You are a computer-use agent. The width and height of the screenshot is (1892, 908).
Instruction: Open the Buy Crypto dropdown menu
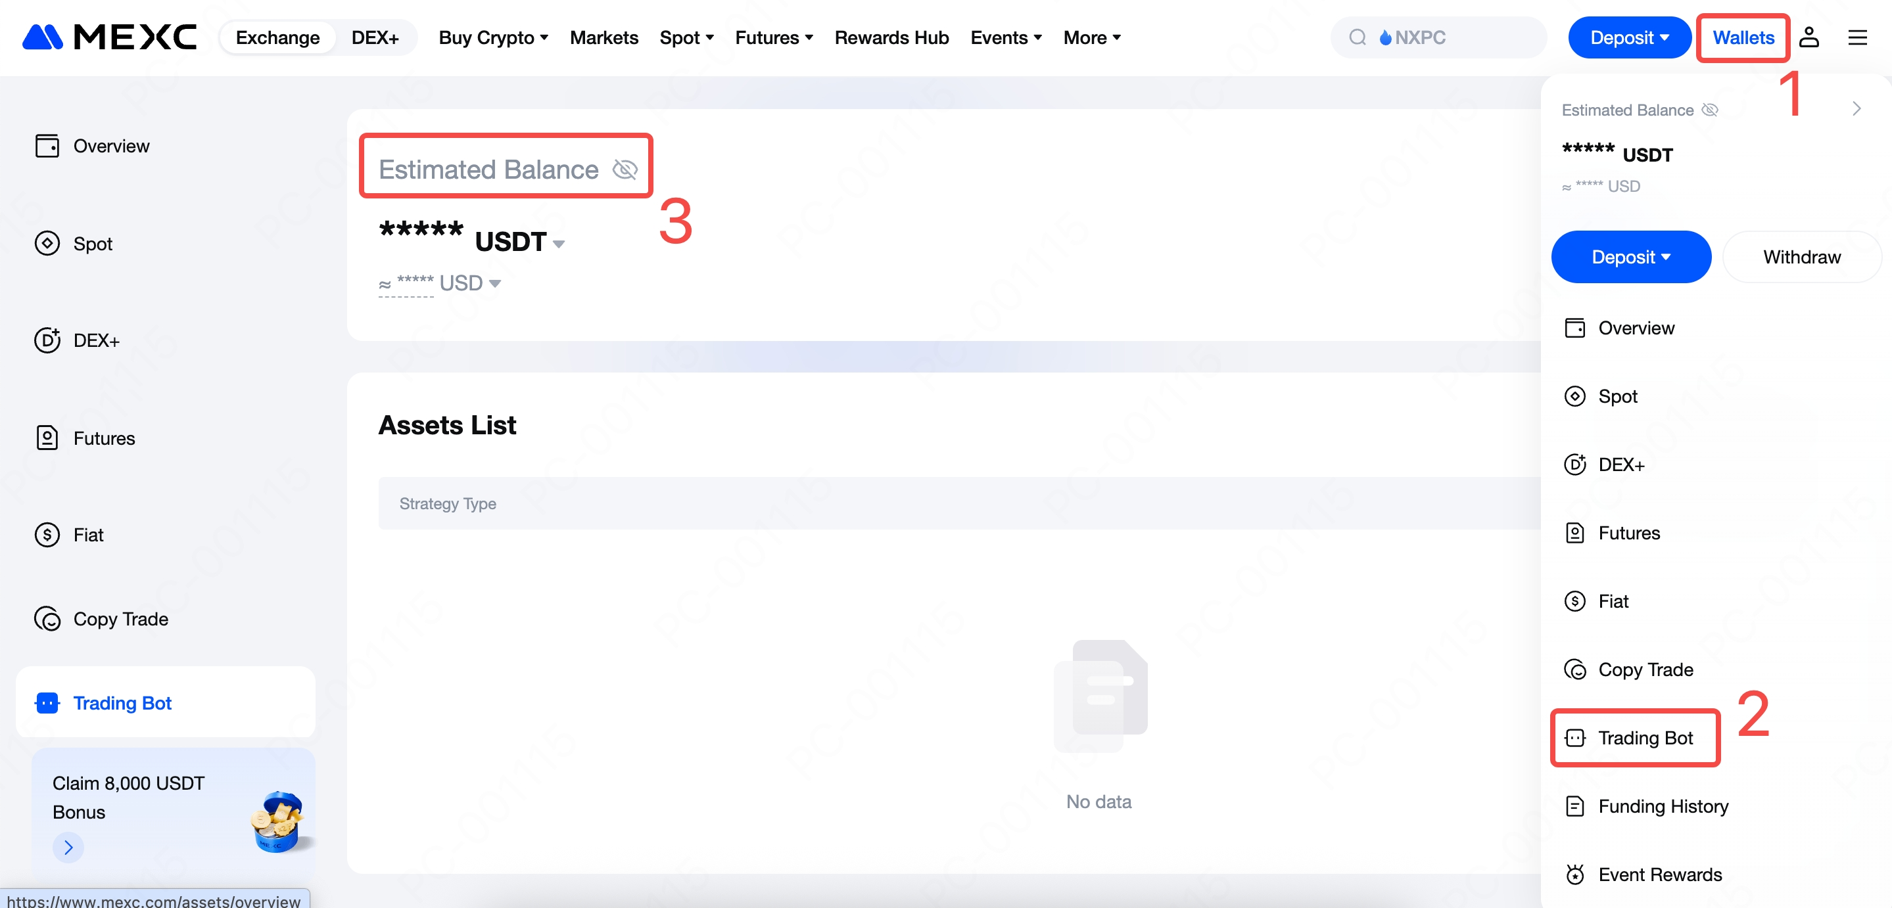click(x=493, y=37)
